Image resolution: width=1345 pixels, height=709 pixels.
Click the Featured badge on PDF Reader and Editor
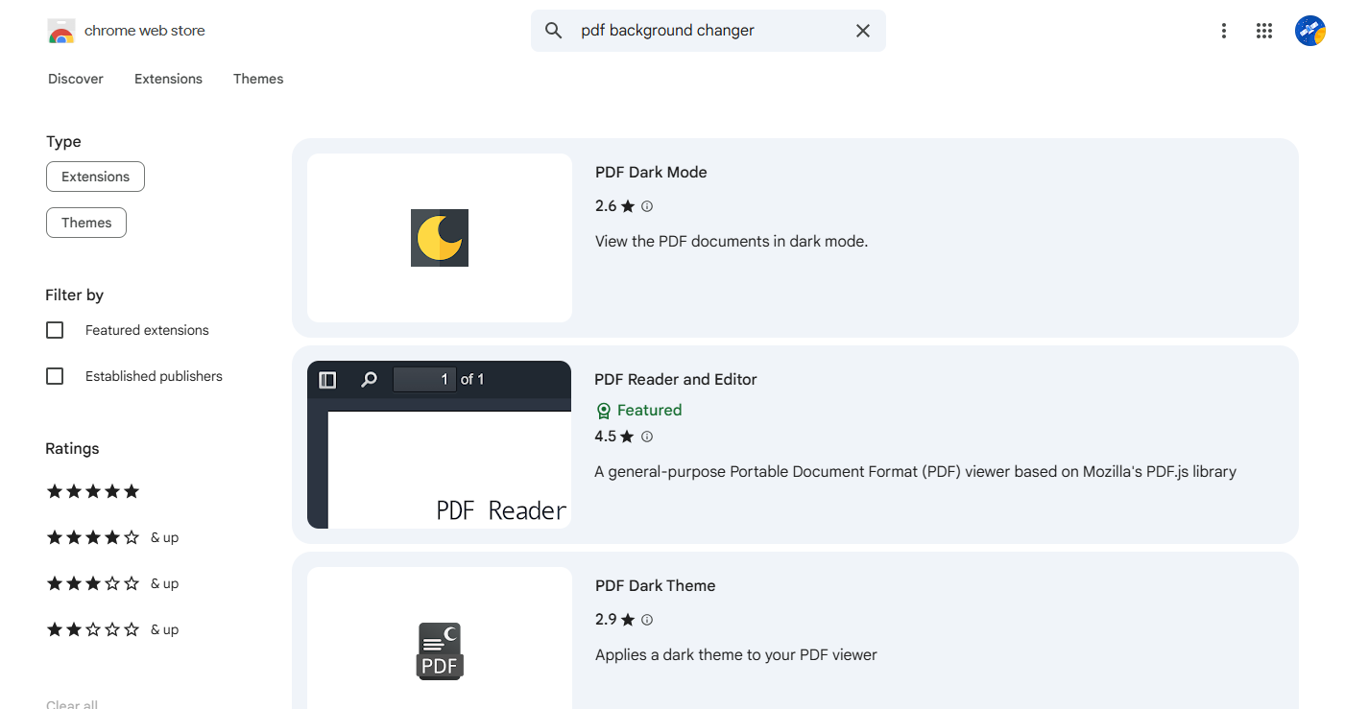pos(637,410)
